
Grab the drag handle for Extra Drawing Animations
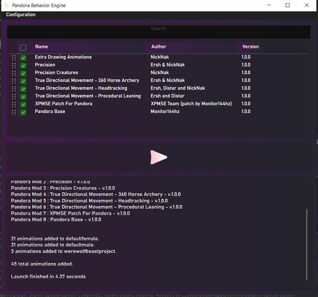14,58
